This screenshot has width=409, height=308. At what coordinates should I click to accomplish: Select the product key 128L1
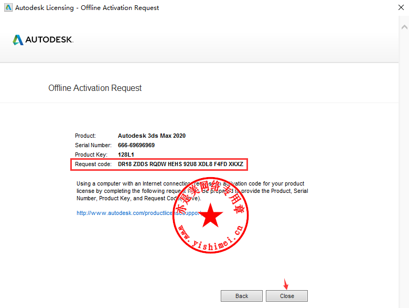126,155
